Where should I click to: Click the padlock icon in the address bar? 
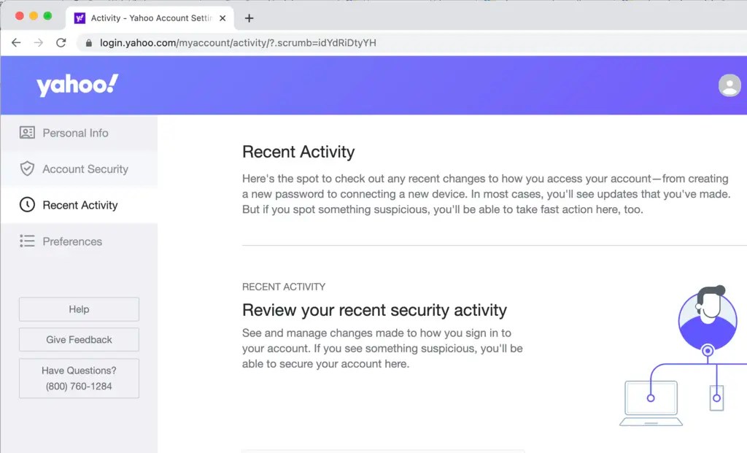click(89, 43)
